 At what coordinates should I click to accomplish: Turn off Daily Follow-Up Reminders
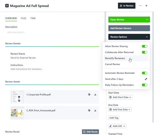click(x=144, y=85)
